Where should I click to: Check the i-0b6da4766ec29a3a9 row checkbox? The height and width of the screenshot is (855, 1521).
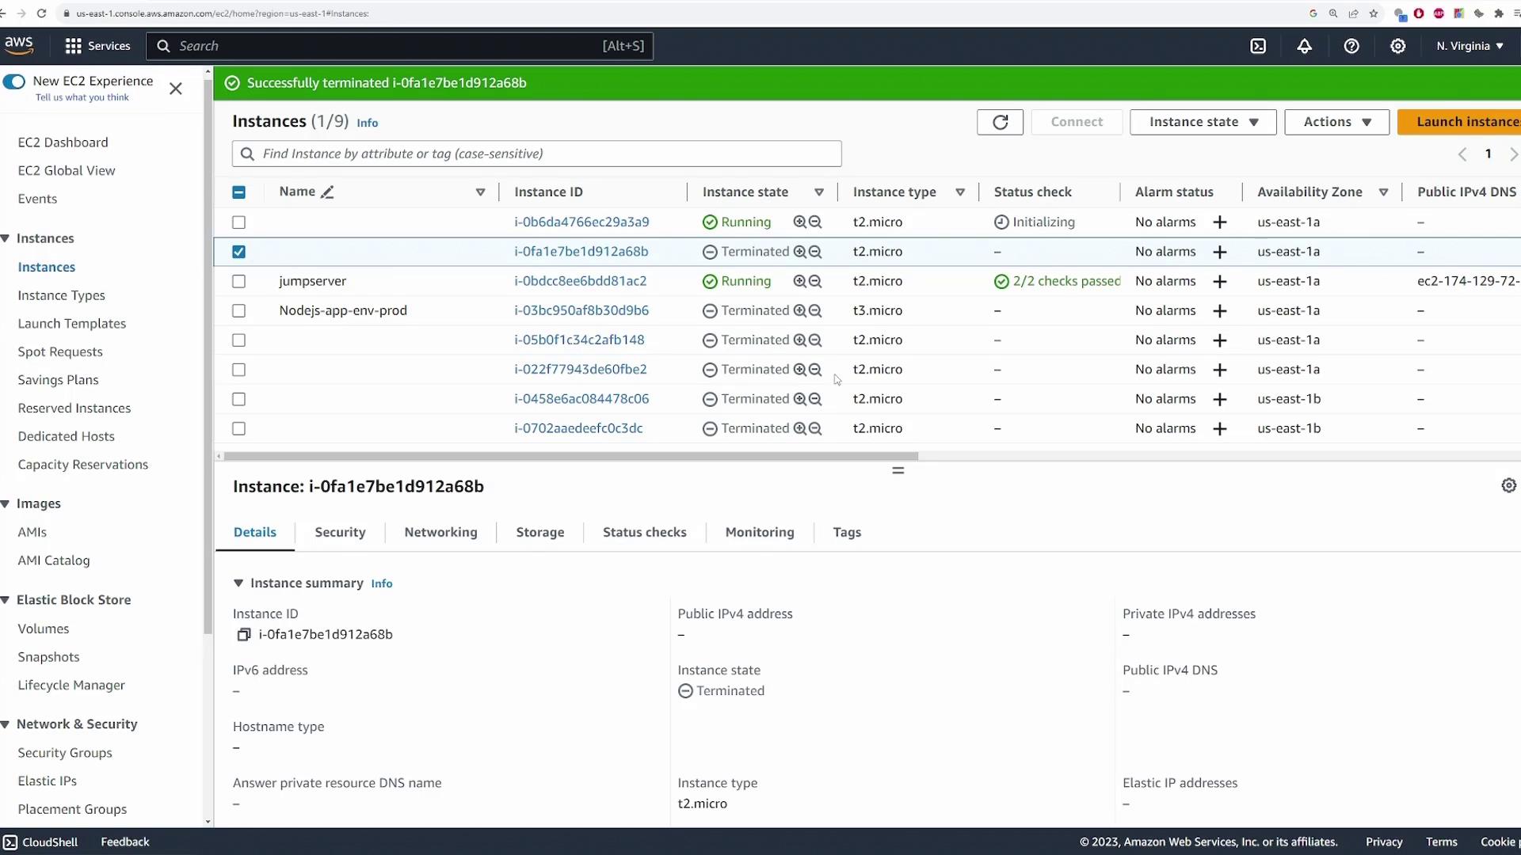coord(238,222)
